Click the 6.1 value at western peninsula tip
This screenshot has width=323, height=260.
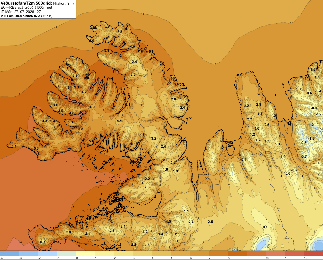click(x=14, y=146)
